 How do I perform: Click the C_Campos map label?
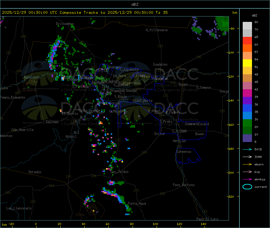pos(204,87)
